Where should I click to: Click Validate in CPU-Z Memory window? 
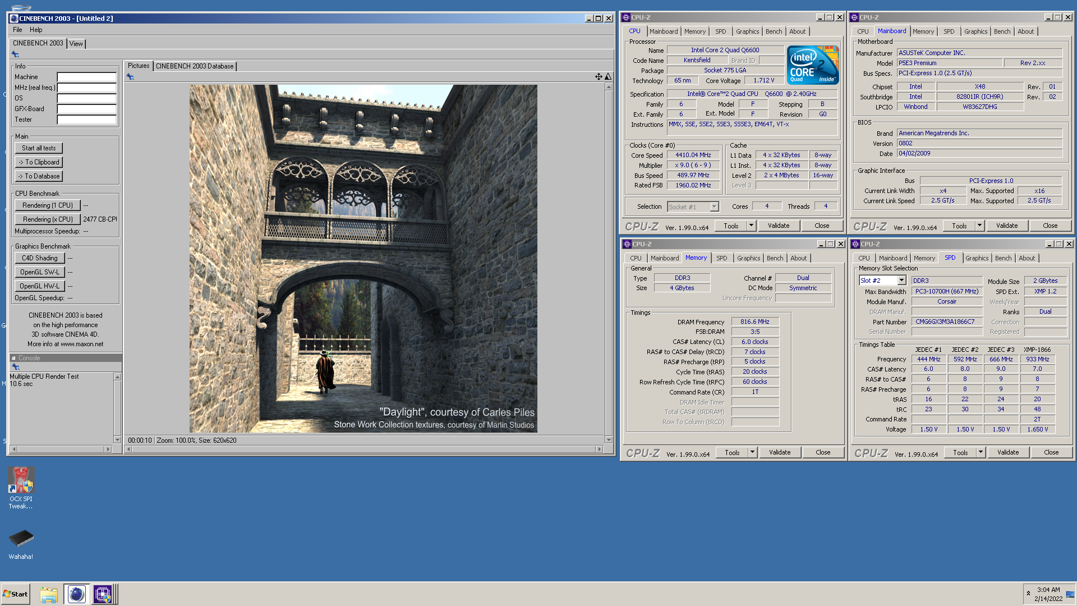780,452
